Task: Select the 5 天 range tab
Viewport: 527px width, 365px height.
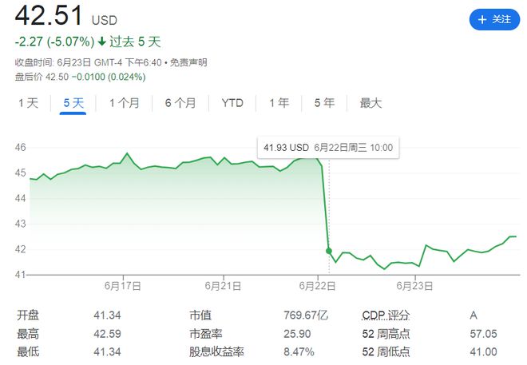Action: [x=73, y=103]
